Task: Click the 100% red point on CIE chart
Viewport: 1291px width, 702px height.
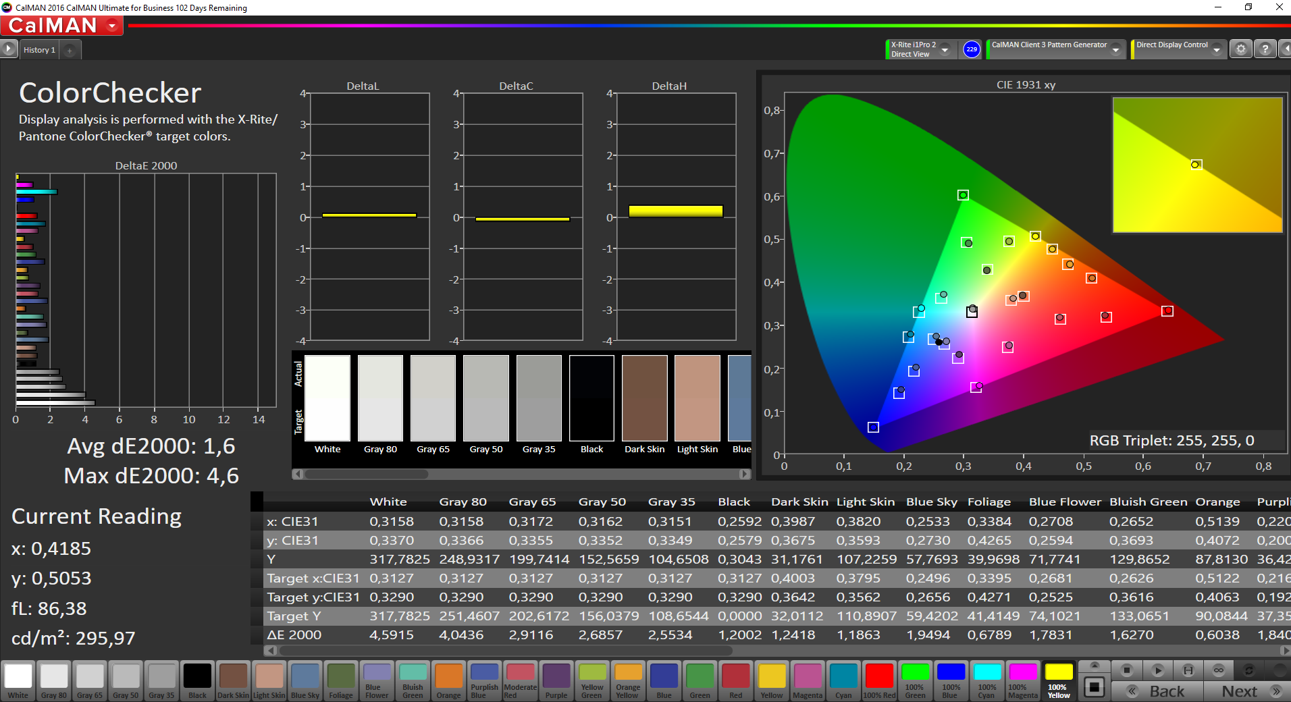Action: pos(1167,310)
